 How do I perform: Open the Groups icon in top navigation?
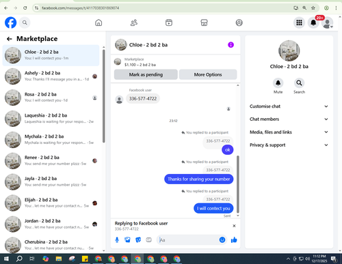coord(239,23)
